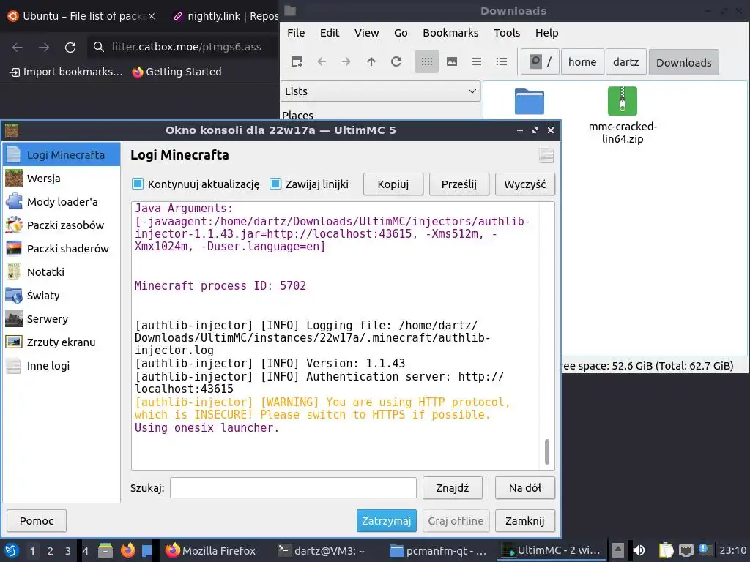Select Logi Minecrafta in the sidebar
The width and height of the screenshot is (750, 562).
click(x=62, y=155)
